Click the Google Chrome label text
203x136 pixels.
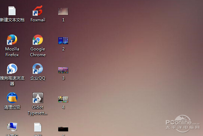pos(38,52)
